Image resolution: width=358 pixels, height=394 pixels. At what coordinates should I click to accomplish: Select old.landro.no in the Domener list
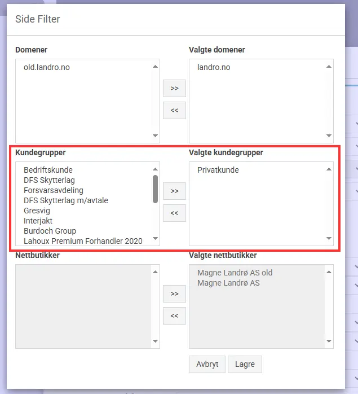pyautogui.click(x=47, y=67)
